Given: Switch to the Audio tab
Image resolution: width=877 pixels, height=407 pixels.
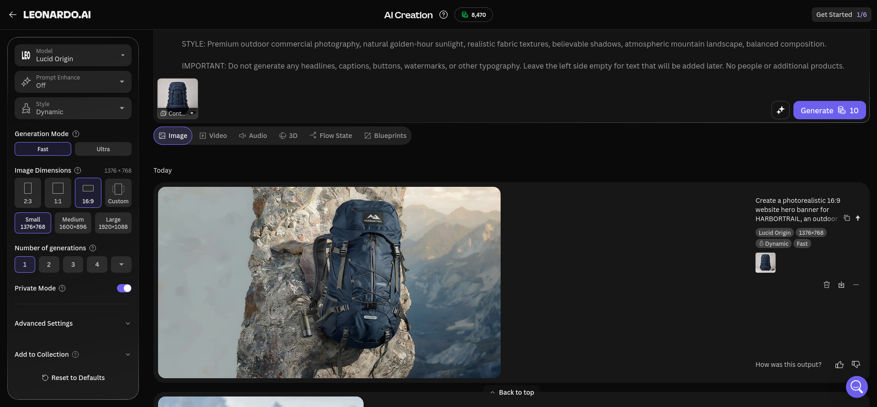Looking at the screenshot, I should coord(253,136).
